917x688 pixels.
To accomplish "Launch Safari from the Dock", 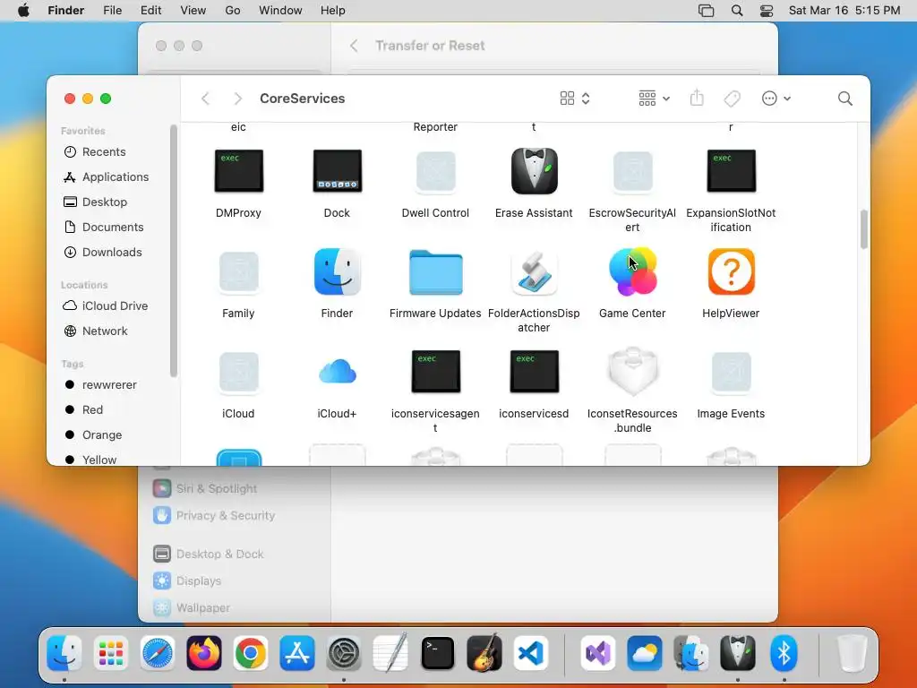I will pos(158,653).
